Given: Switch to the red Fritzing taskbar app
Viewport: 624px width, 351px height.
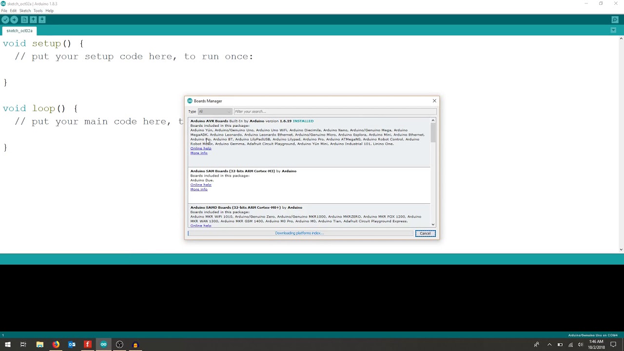Looking at the screenshot, I should click(88, 345).
